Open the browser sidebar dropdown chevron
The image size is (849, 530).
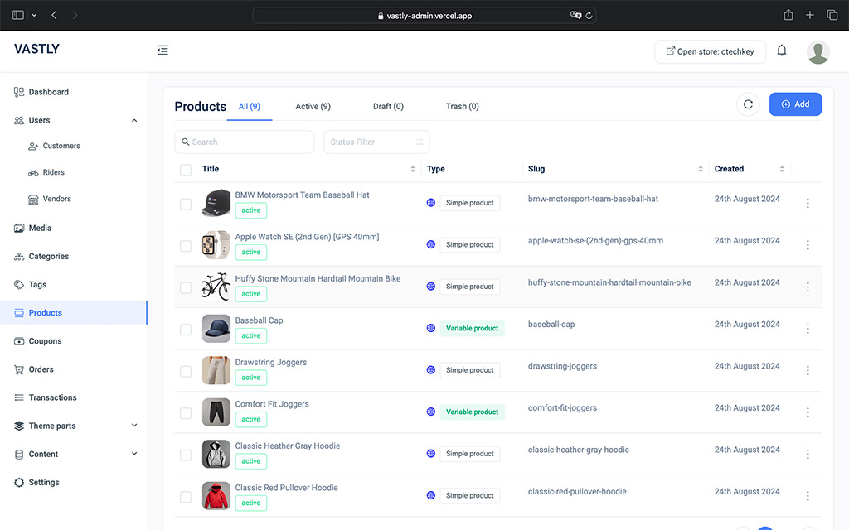[34, 15]
